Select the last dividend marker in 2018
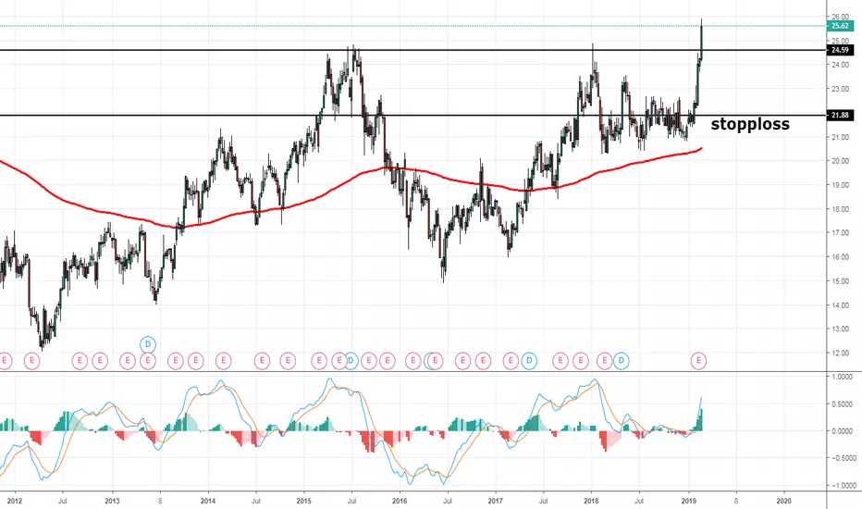 (x=622, y=361)
